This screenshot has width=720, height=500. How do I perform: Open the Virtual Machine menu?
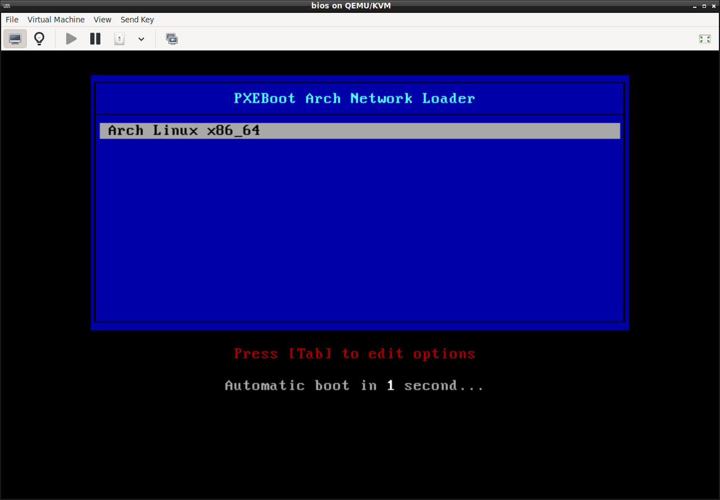point(56,20)
